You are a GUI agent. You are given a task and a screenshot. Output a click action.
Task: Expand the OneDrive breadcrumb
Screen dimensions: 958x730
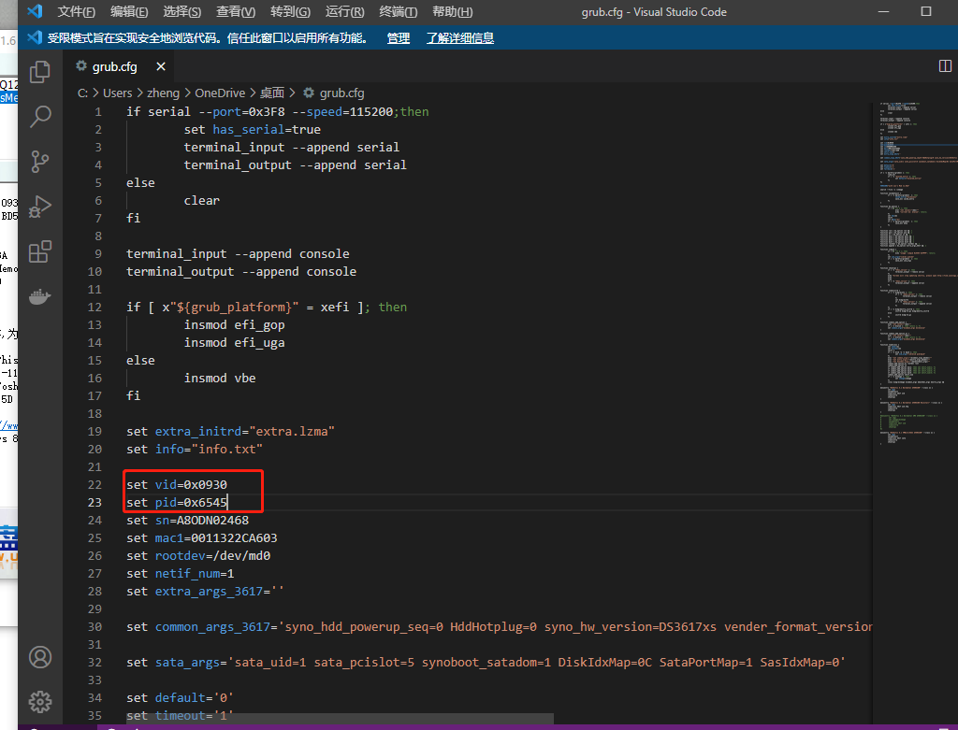tap(220, 93)
